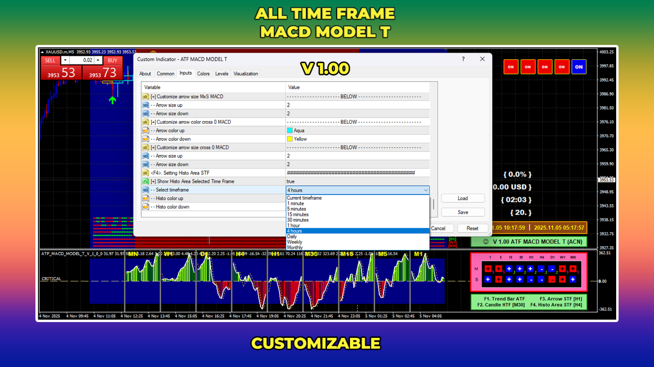Viewport: 654px width, 367px height.
Task: Click the dialog help question mark icon
Action: (463, 59)
